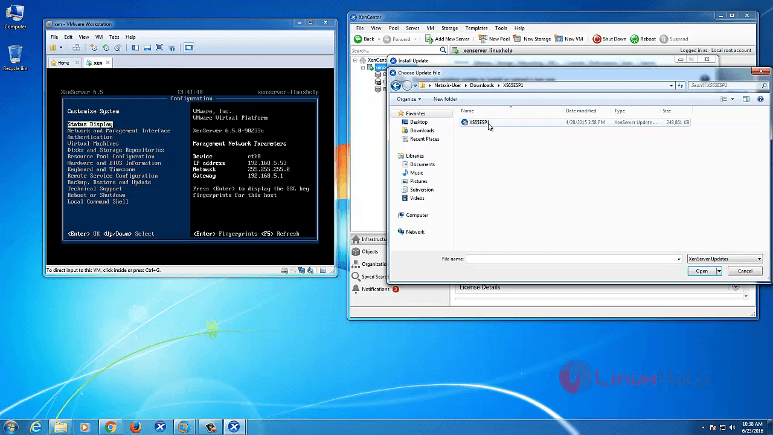Toggle preview pane icon in dialog
This screenshot has height=435, width=773.
(746, 99)
